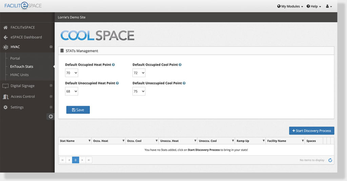This screenshot has height=181, width=347.
Task: Click the Spaces column header
Action: click(x=311, y=141)
